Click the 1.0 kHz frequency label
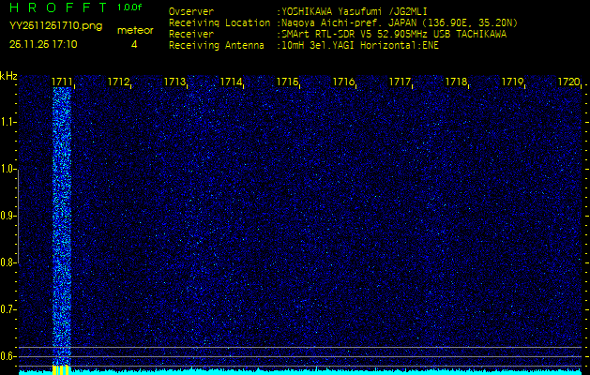 click(x=7, y=169)
